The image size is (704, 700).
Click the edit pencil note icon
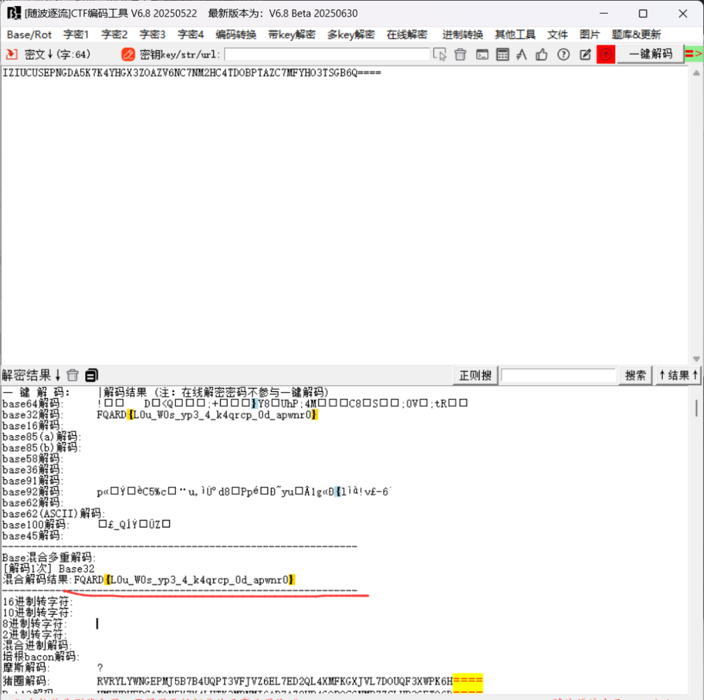click(x=585, y=54)
